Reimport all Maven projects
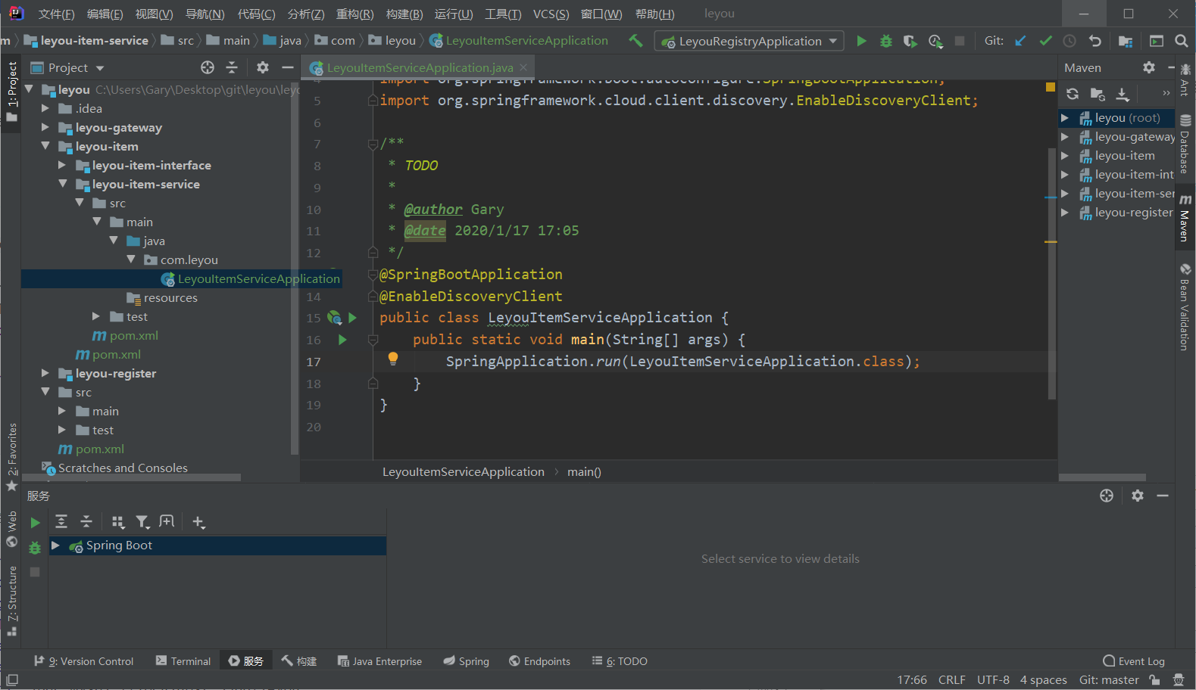 pos(1073,94)
